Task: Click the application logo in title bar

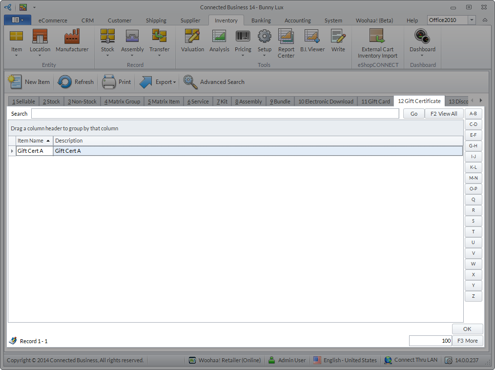Action: [x=8, y=7]
